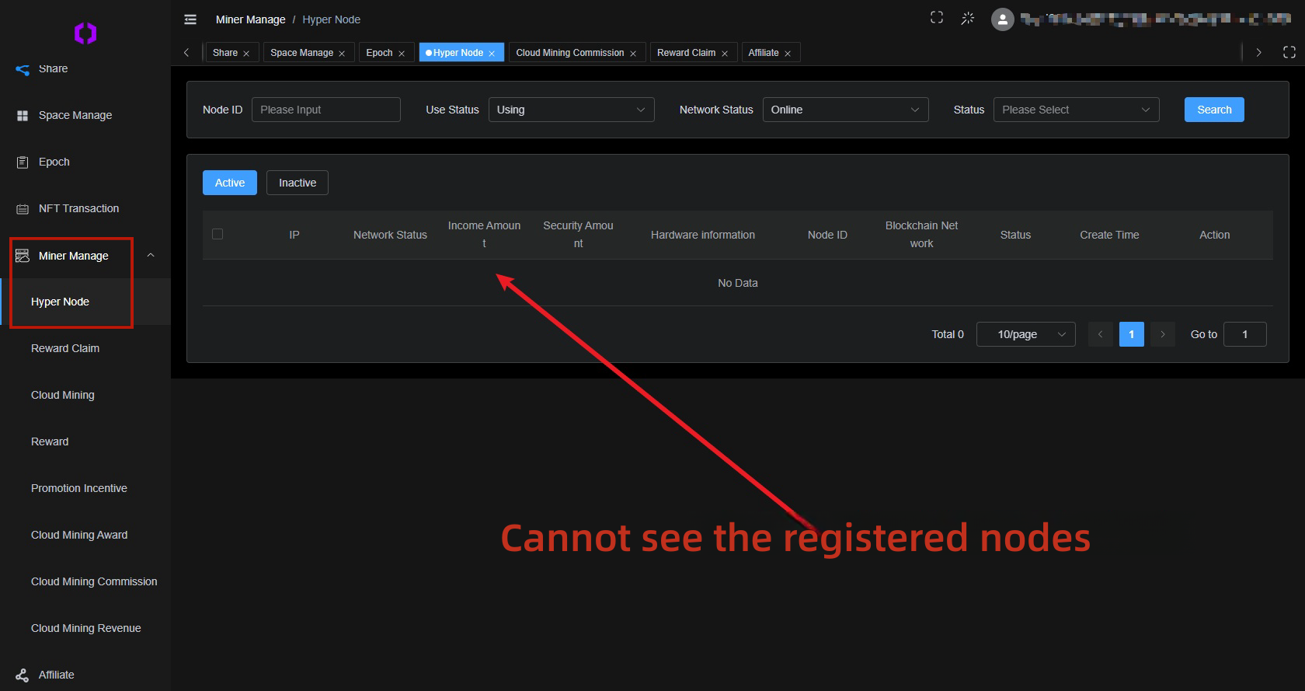Open the Use Status dropdown
Image resolution: width=1305 pixels, height=691 pixels.
(571, 110)
